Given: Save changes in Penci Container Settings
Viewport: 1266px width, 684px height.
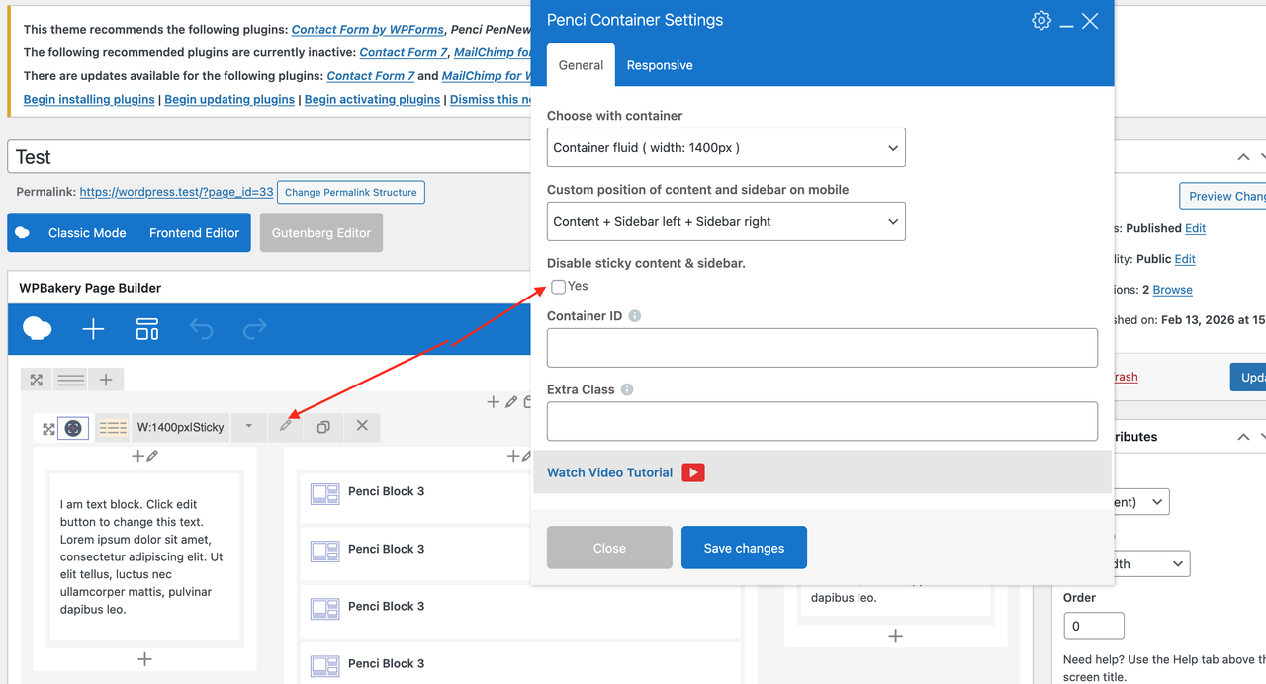Looking at the screenshot, I should [x=744, y=548].
